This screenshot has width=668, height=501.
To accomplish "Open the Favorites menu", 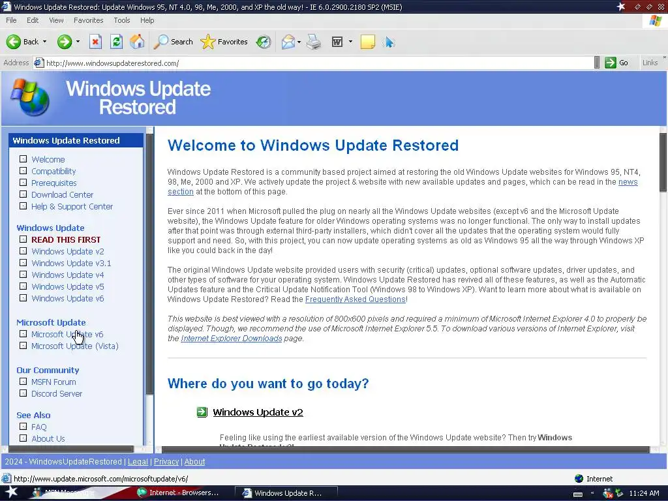I will coord(88,20).
